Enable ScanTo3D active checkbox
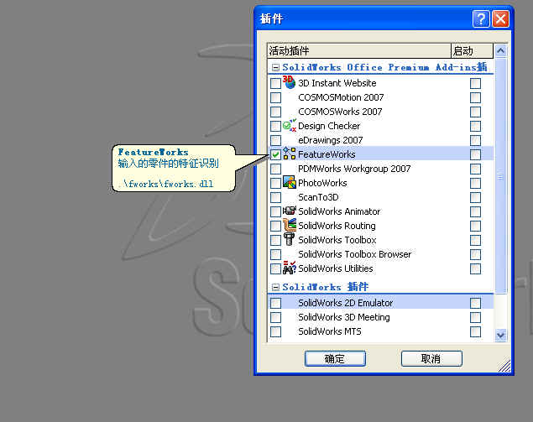 (275, 198)
